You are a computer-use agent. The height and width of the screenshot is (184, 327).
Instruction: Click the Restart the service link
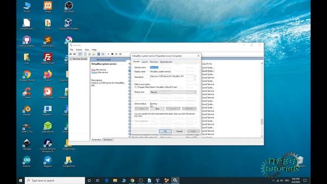(x=94, y=73)
